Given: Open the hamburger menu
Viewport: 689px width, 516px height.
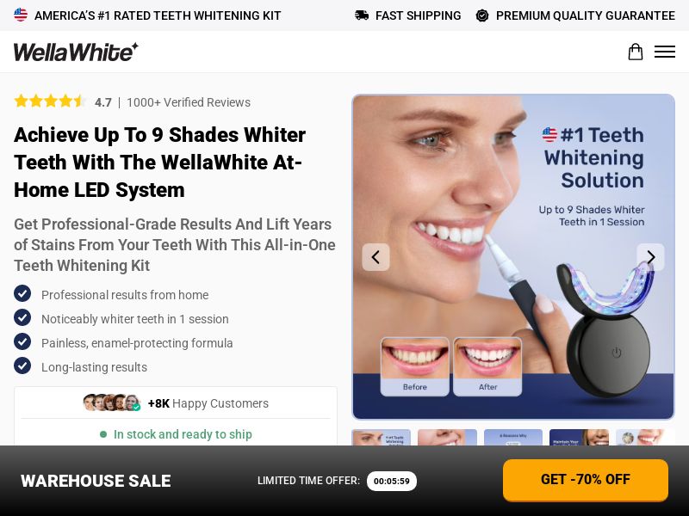Looking at the screenshot, I should (665, 52).
